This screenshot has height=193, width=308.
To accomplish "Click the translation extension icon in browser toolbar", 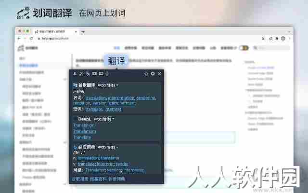I will (x=270, y=39).
